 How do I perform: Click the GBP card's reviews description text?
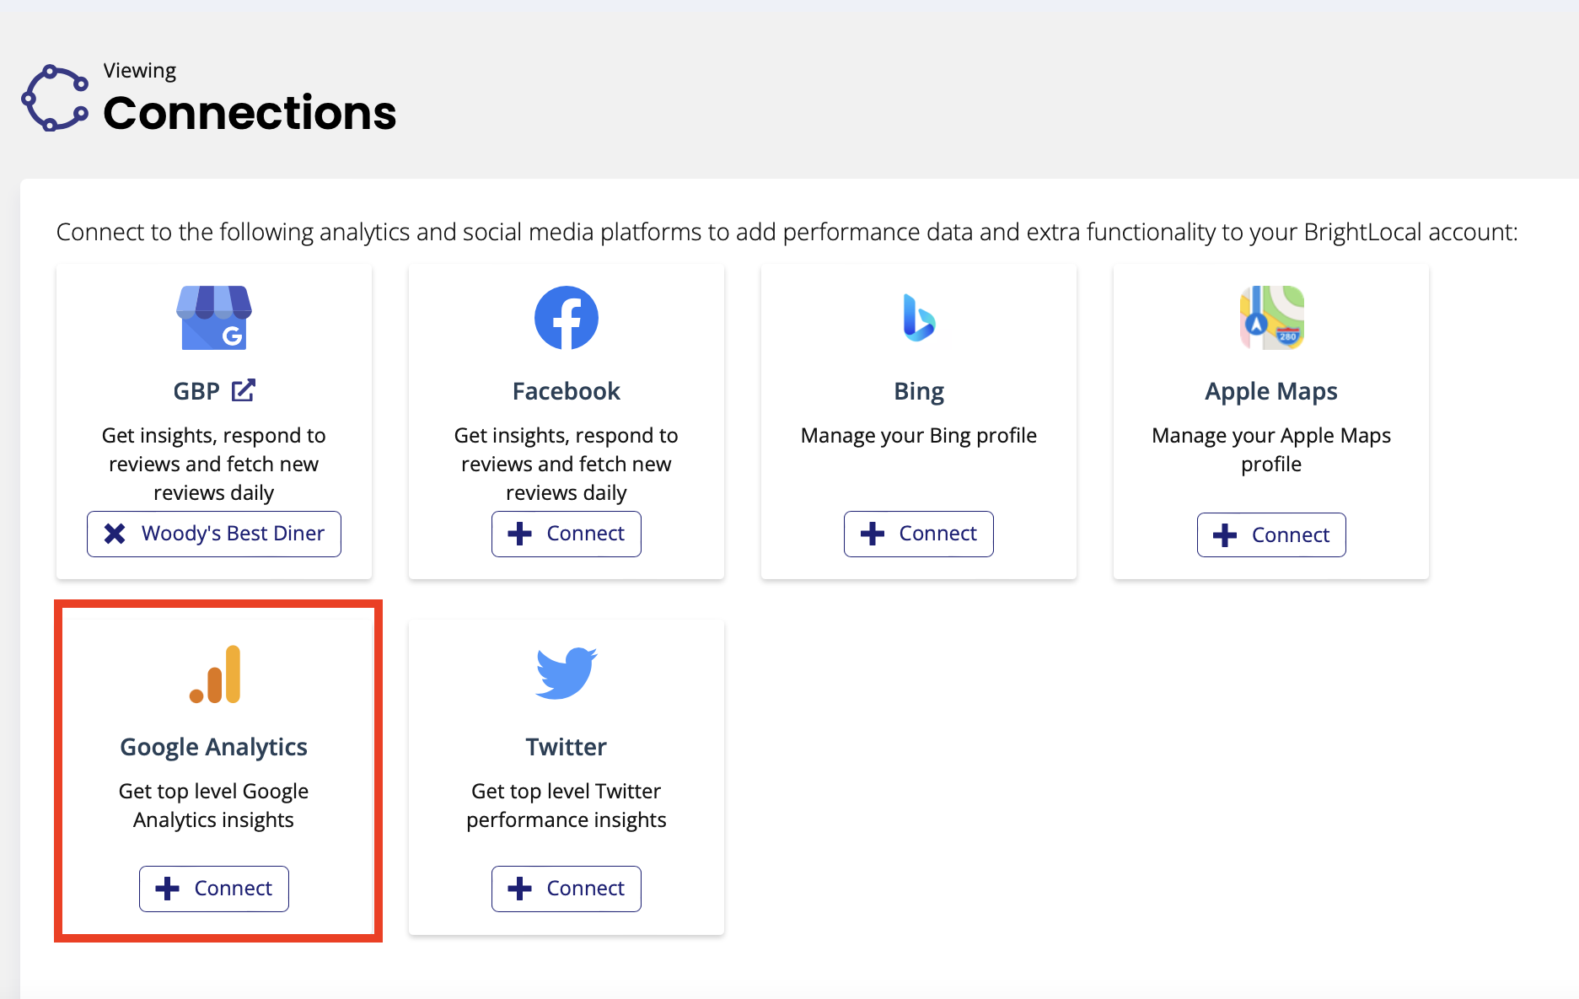tap(214, 464)
